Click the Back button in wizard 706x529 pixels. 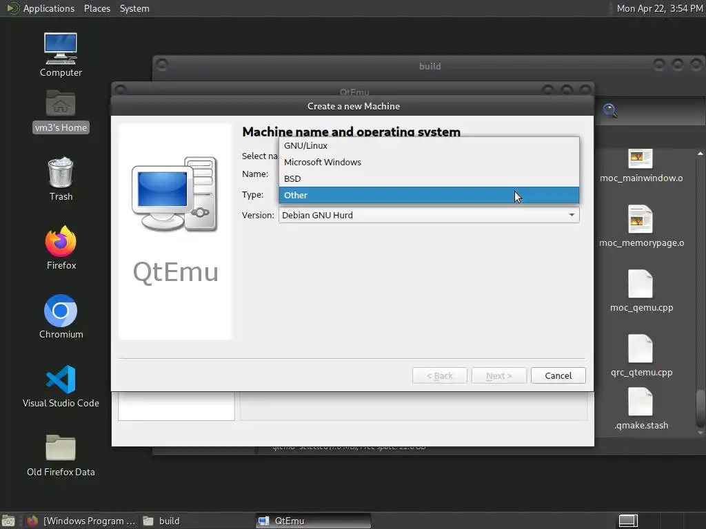439,375
